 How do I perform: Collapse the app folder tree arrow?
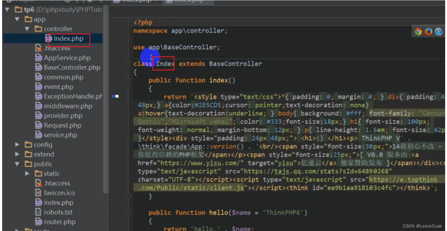tap(17, 19)
